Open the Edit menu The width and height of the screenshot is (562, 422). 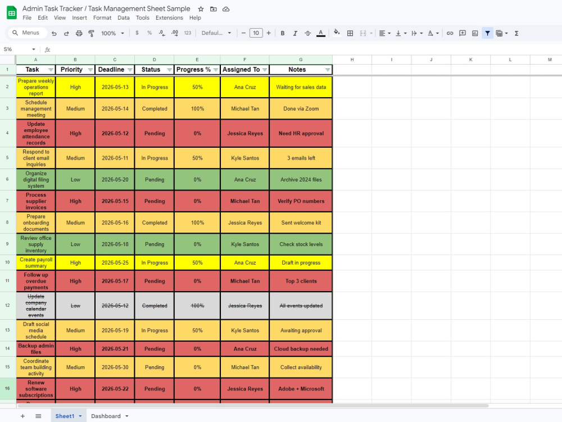click(x=43, y=18)
